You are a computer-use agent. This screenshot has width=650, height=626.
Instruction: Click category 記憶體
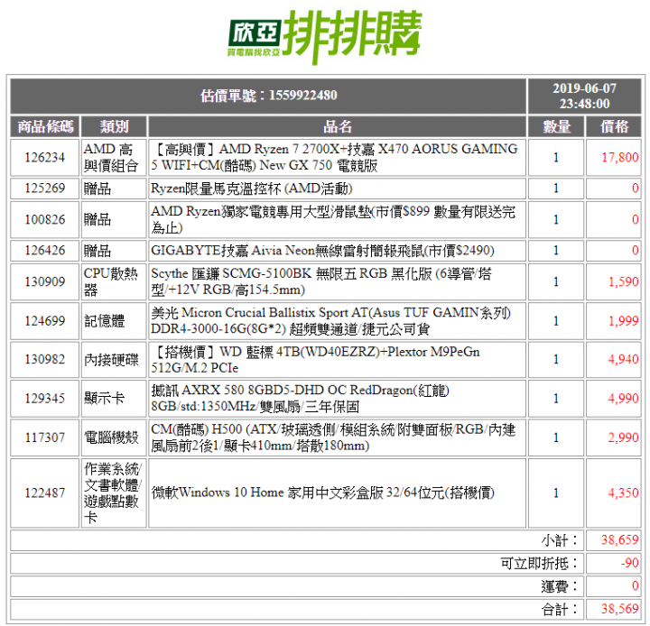tap(104, 320)
